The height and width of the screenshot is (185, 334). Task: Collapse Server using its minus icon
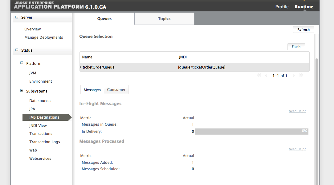click(17, 18)
